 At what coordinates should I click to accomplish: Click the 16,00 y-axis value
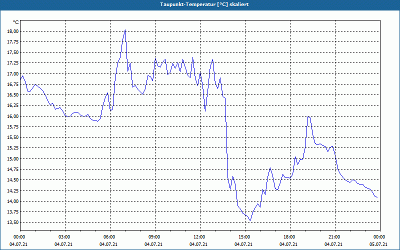point(12,116)
